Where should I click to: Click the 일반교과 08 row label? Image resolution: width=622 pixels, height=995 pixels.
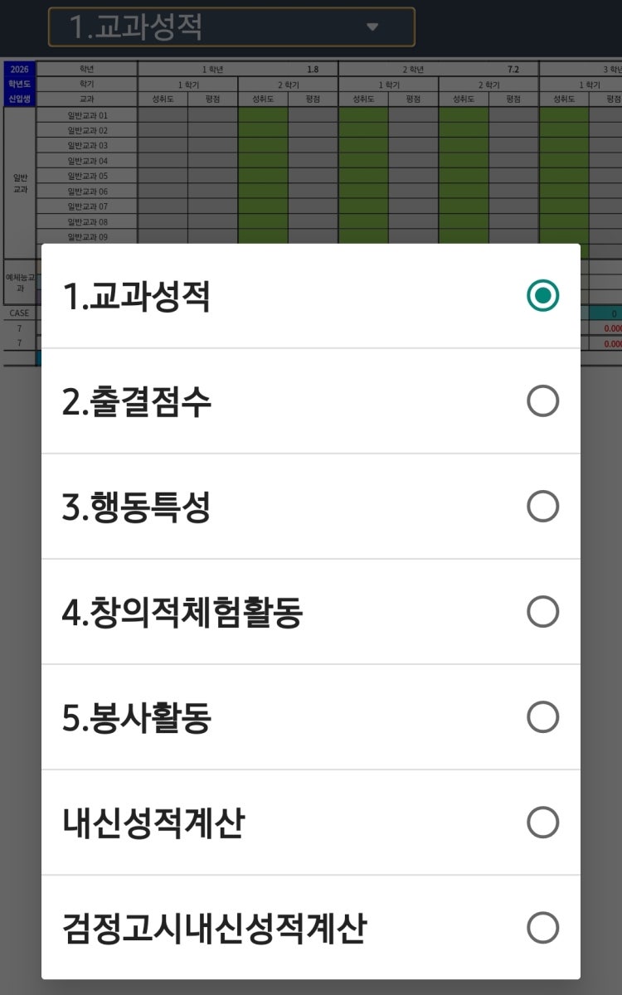pos(87,221)
